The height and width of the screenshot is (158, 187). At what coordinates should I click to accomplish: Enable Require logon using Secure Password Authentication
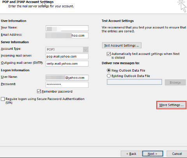click(3, 99)
